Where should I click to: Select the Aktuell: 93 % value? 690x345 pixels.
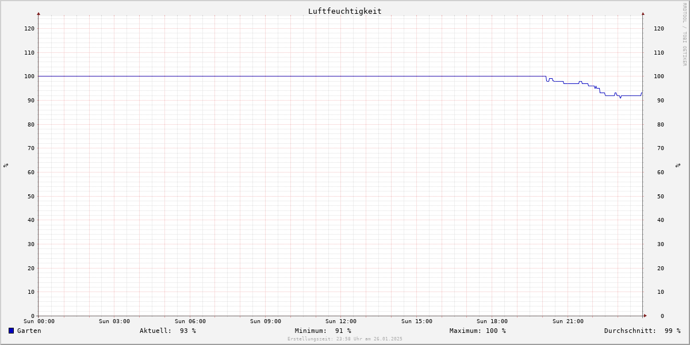(x=168, y=331)
